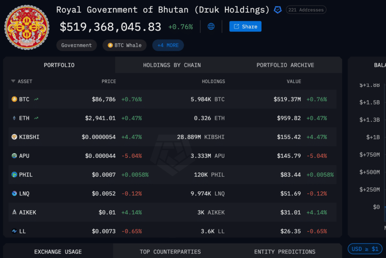Toggle the USD ≥ $1 filter
Image resolution: width=386 pixels, height=258 pixels.
(365, 249)
